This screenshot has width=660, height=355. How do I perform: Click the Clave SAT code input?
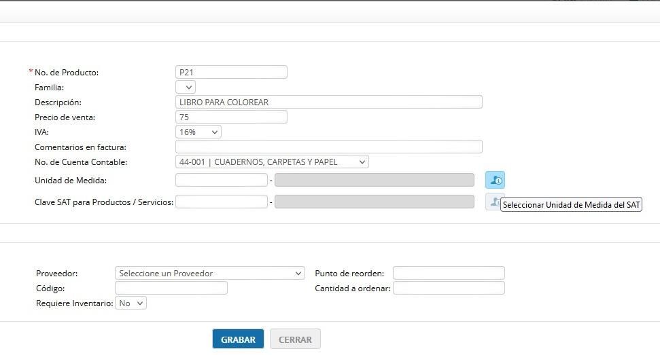(222, 202)
